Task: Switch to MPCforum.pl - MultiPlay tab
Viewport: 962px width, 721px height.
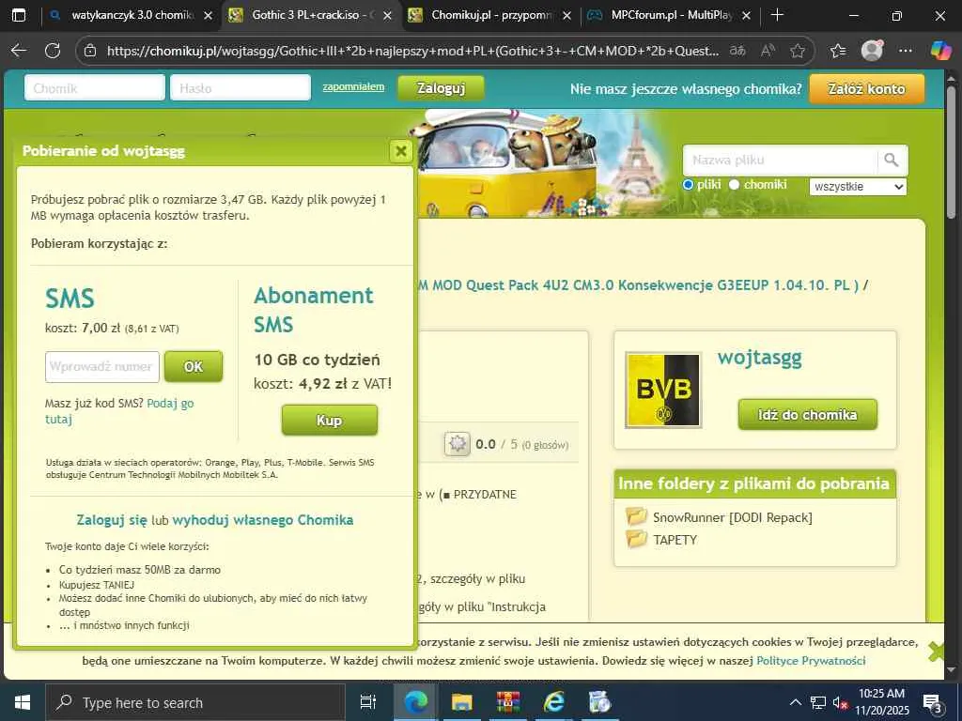Action: point(670,15)
